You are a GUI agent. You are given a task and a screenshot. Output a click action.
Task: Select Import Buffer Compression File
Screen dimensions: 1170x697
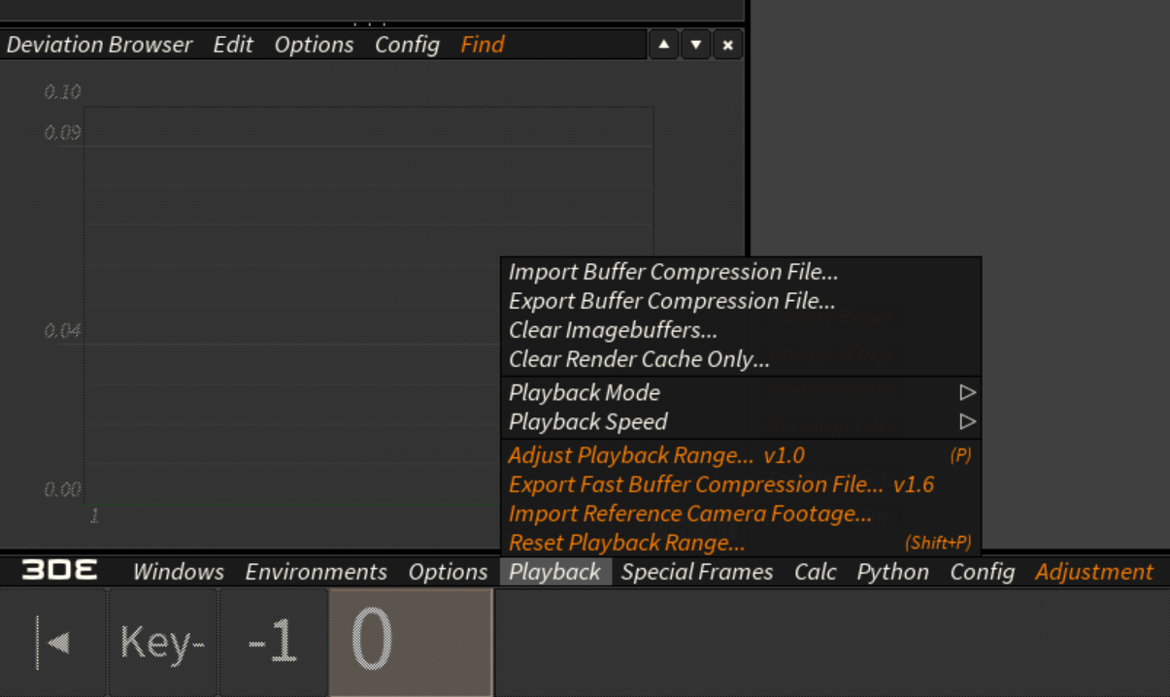point(673,272)
